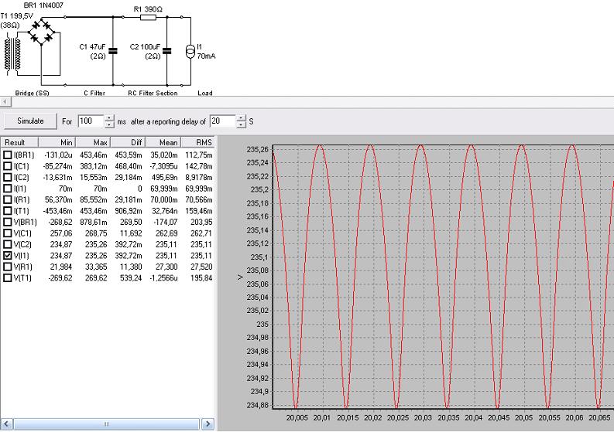This screenshot has height=432, width=614.
Task: Increase reporting delay with up spinner arrow
Action: pyautogui.click(x=242, y=118)
